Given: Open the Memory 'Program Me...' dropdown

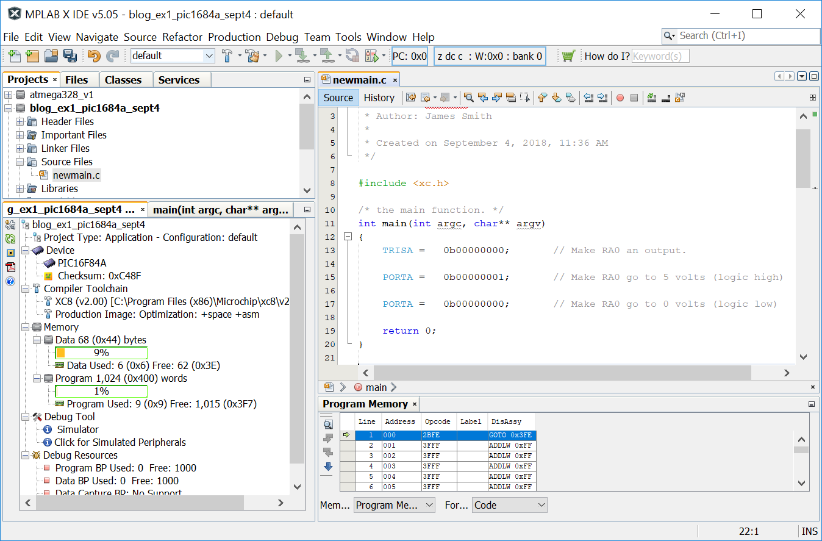Looking at the screenshot, I should click(x=395, y=505).
